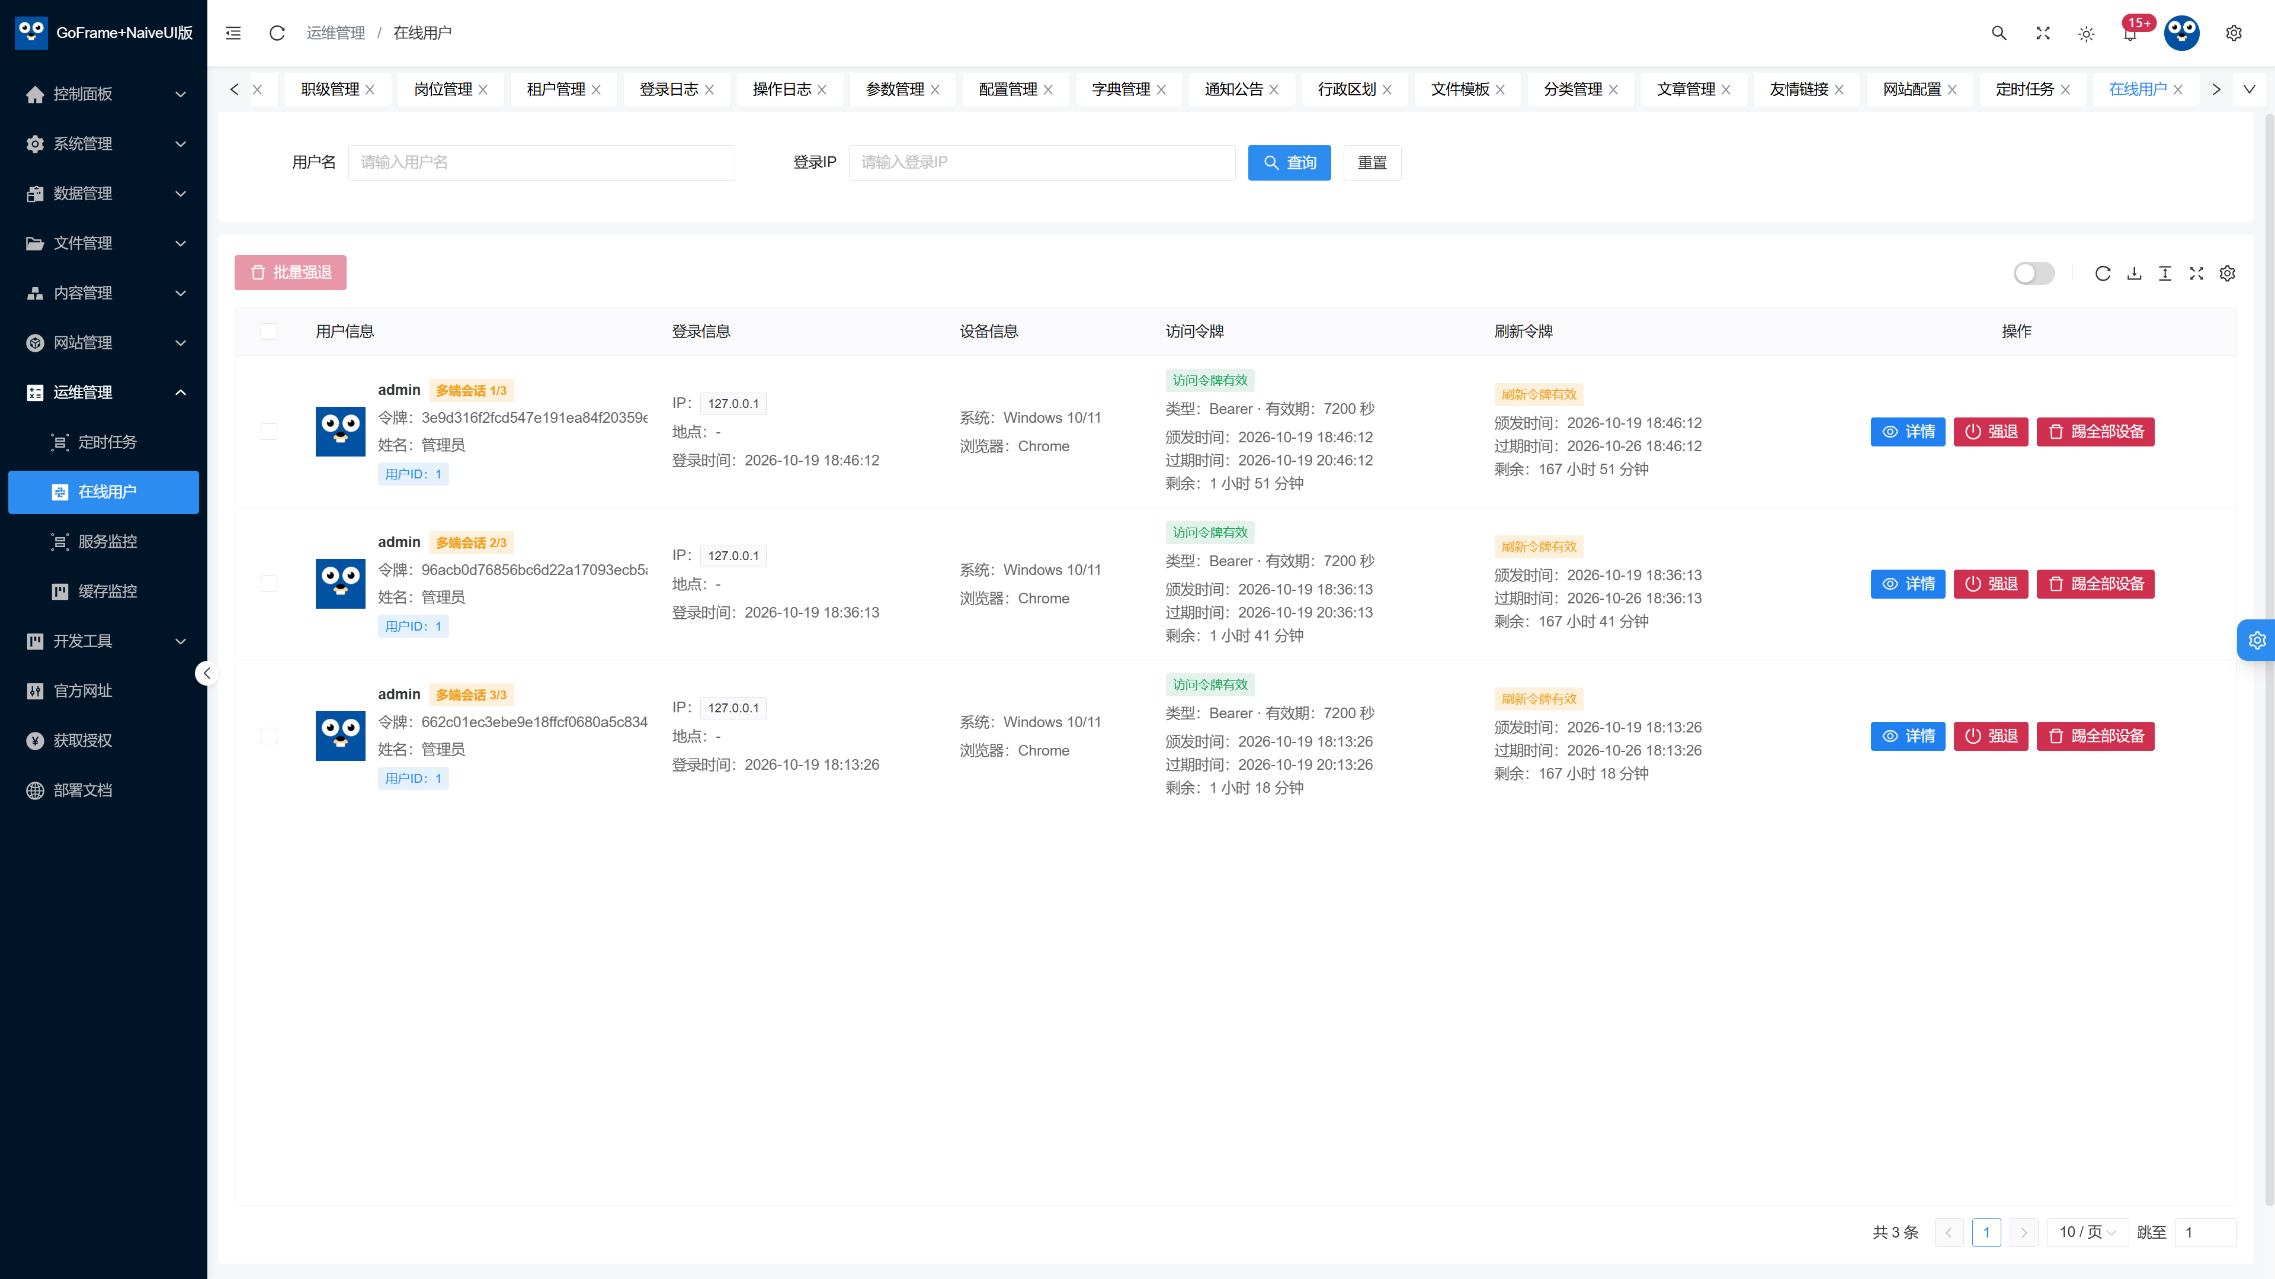Toggle the switch in the table toolbar
Screen dimensions: 2275x1279
click(x=2034, y=274)
